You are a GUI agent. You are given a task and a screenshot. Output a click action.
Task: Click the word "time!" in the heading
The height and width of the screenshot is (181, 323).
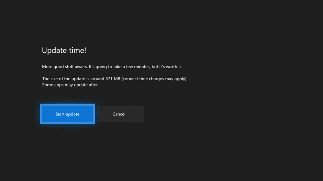pyautogui.click(x=78, y=50)
